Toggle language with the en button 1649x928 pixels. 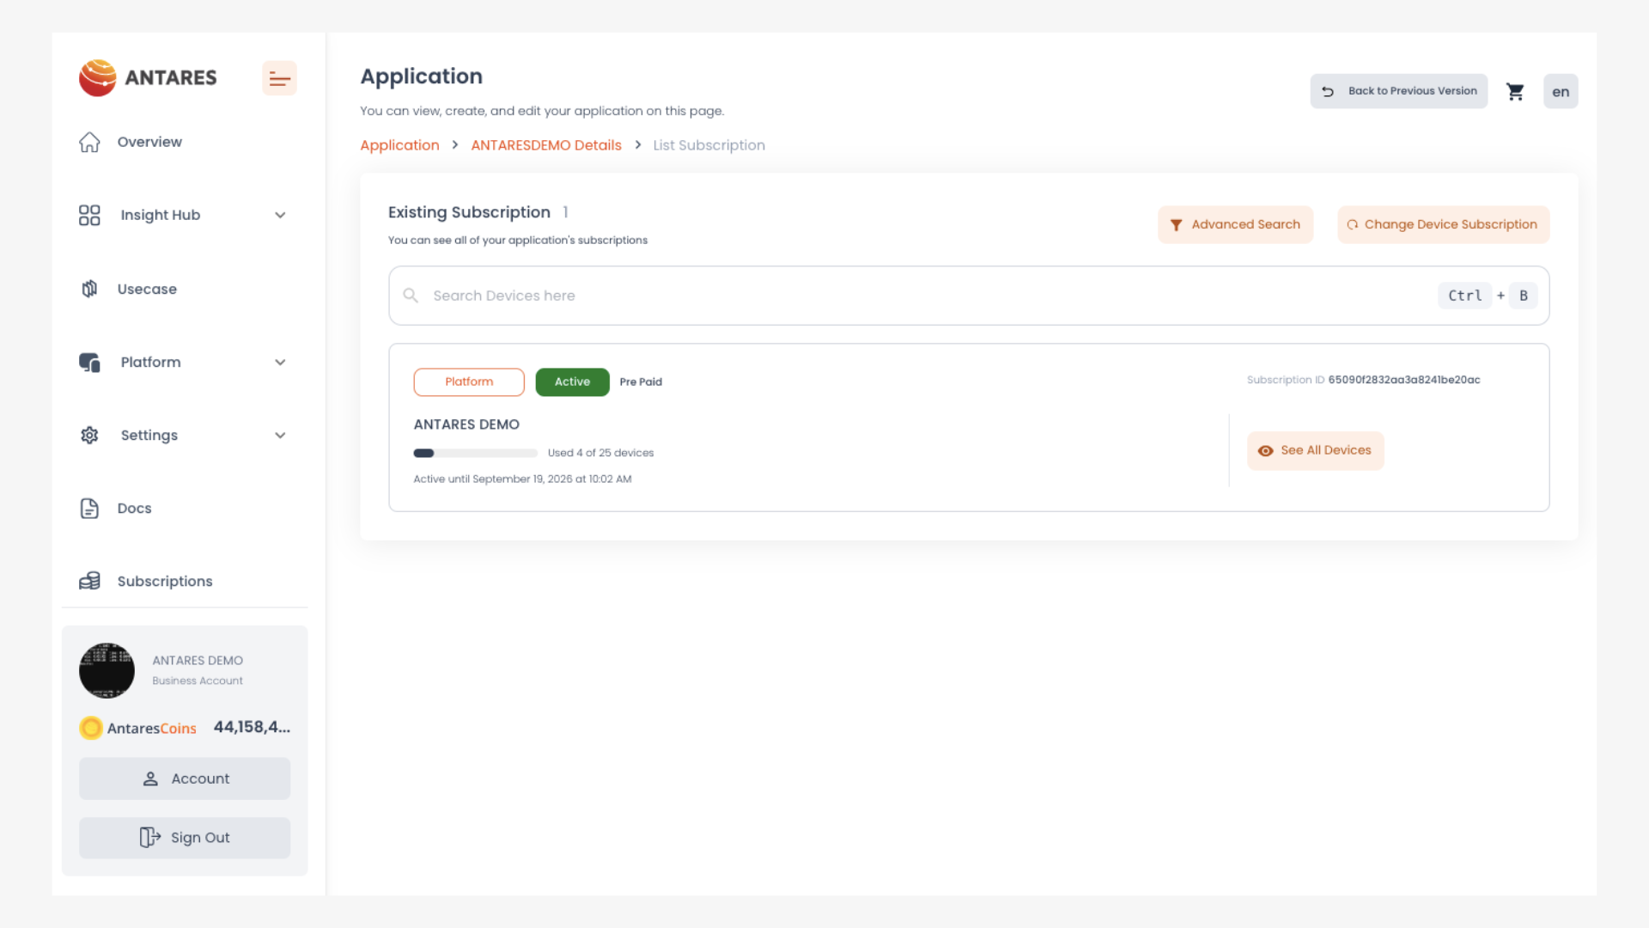click(1561, 91)
